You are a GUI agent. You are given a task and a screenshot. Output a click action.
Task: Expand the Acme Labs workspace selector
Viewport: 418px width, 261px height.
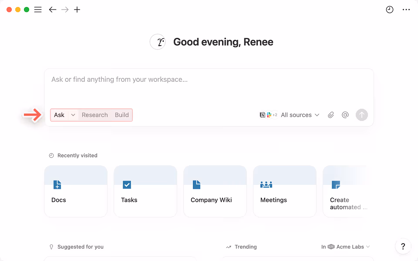click(351, 246)
